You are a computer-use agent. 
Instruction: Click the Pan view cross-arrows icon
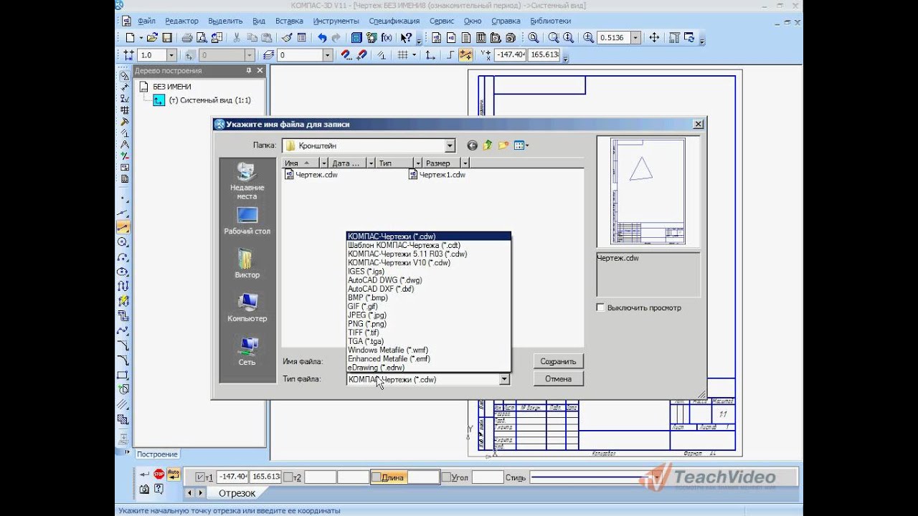click(x=654, y=38)
